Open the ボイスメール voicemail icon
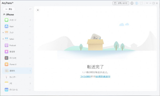 pyautogui.click(x=6, y=90)
